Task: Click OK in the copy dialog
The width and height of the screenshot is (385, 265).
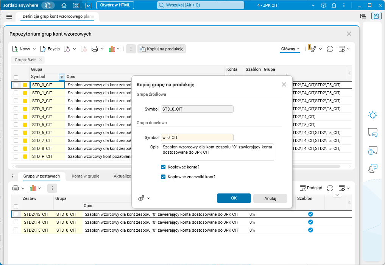Action: [x=234, y=198]
